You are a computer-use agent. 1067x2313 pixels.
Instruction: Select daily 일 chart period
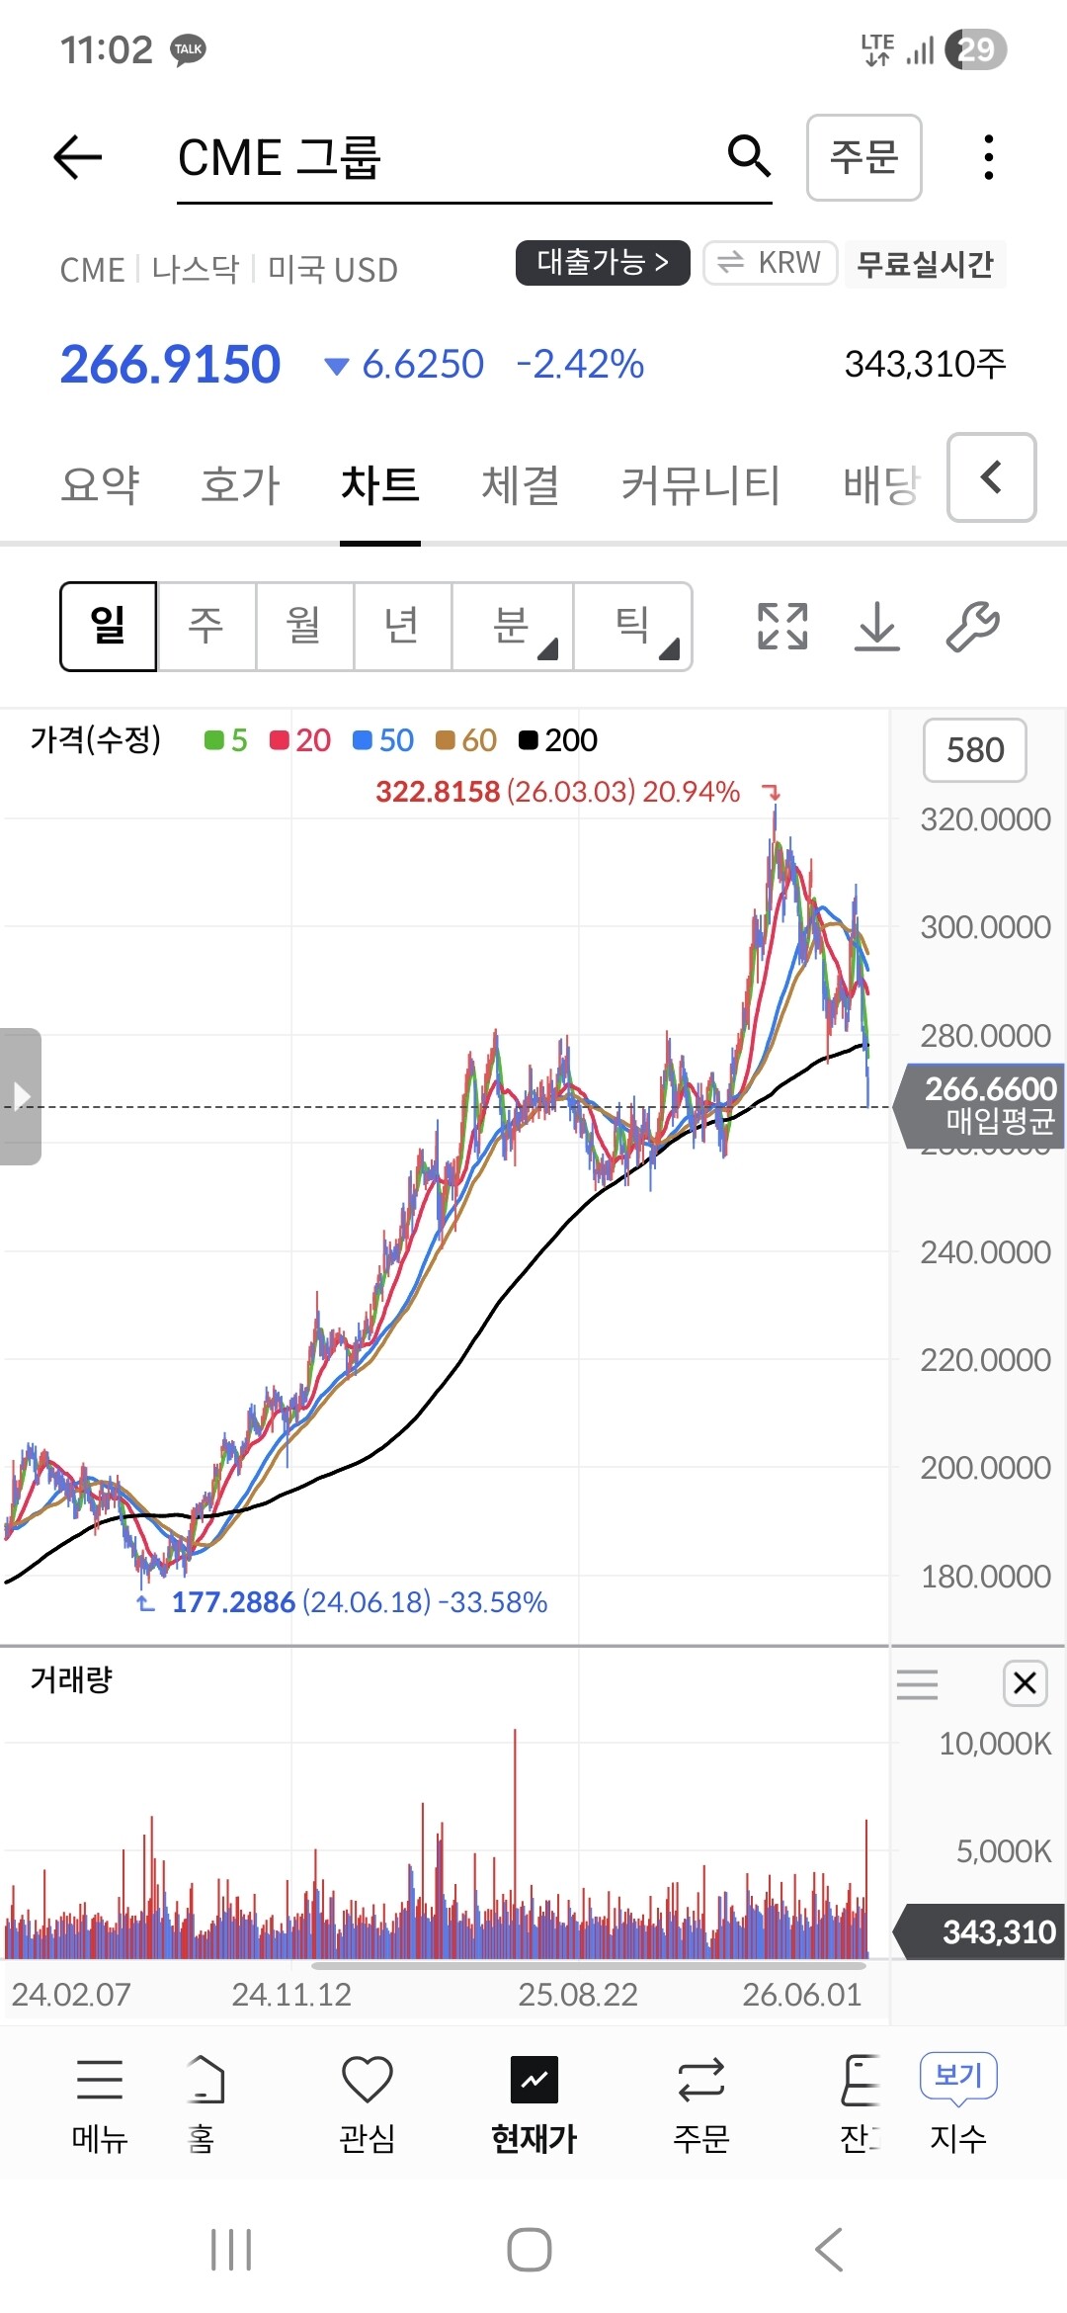[x=109, y=627]
